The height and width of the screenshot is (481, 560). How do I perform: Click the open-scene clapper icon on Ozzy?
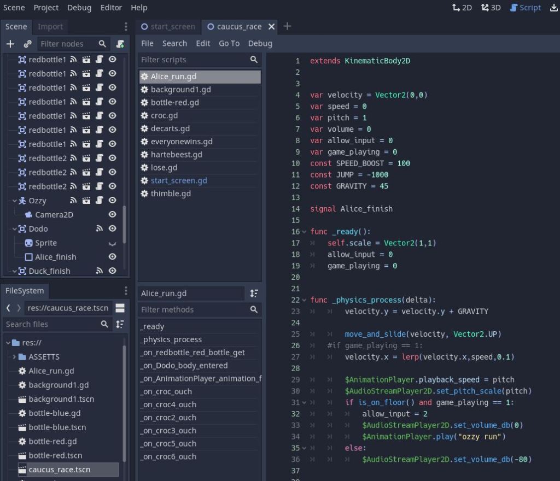coord(86,201)
